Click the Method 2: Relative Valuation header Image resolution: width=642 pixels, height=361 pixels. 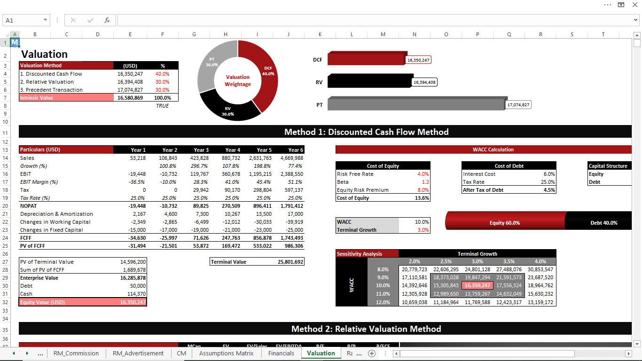pyautogui.click(x=366, y=329)
